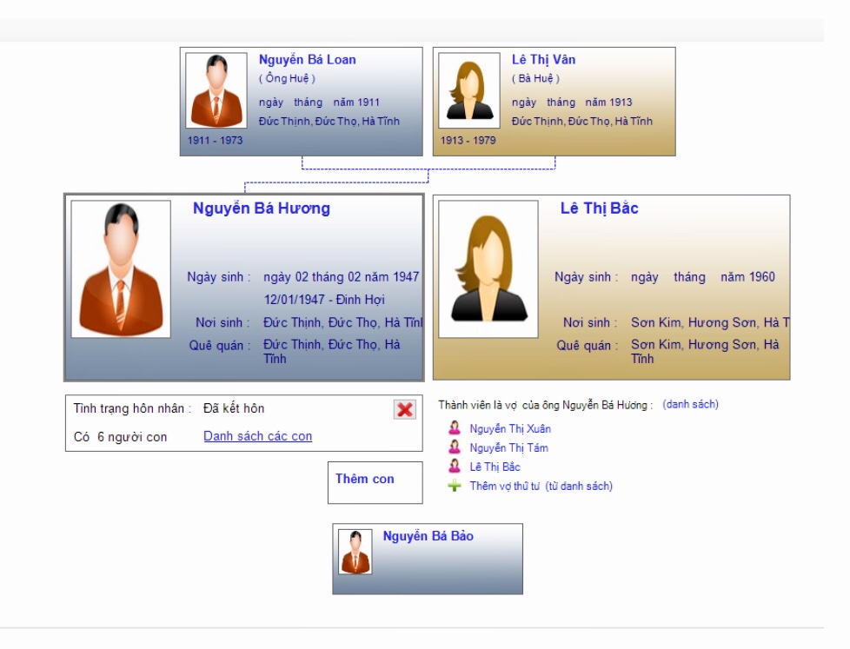
Task: Open Nguyễn Bá Loan's avatar photo
Action: (216, 90)
